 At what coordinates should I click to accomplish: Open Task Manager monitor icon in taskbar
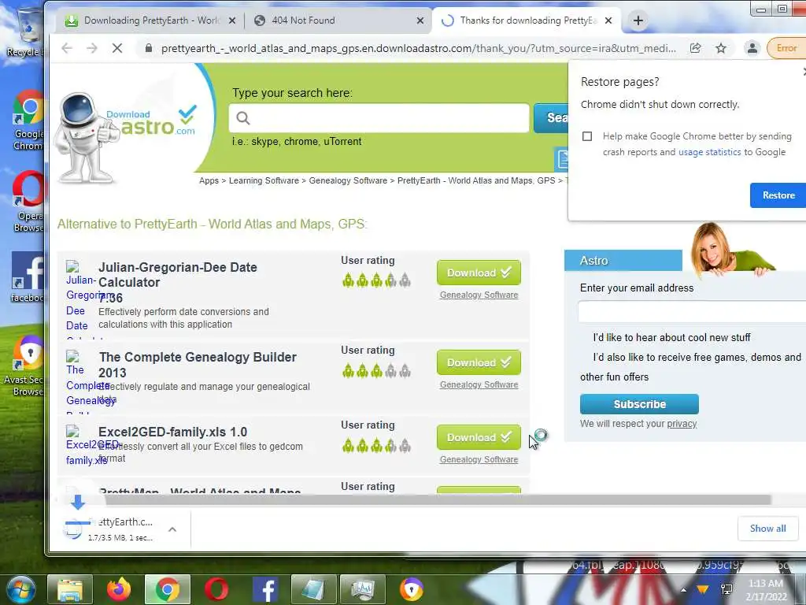coord(363,589)
